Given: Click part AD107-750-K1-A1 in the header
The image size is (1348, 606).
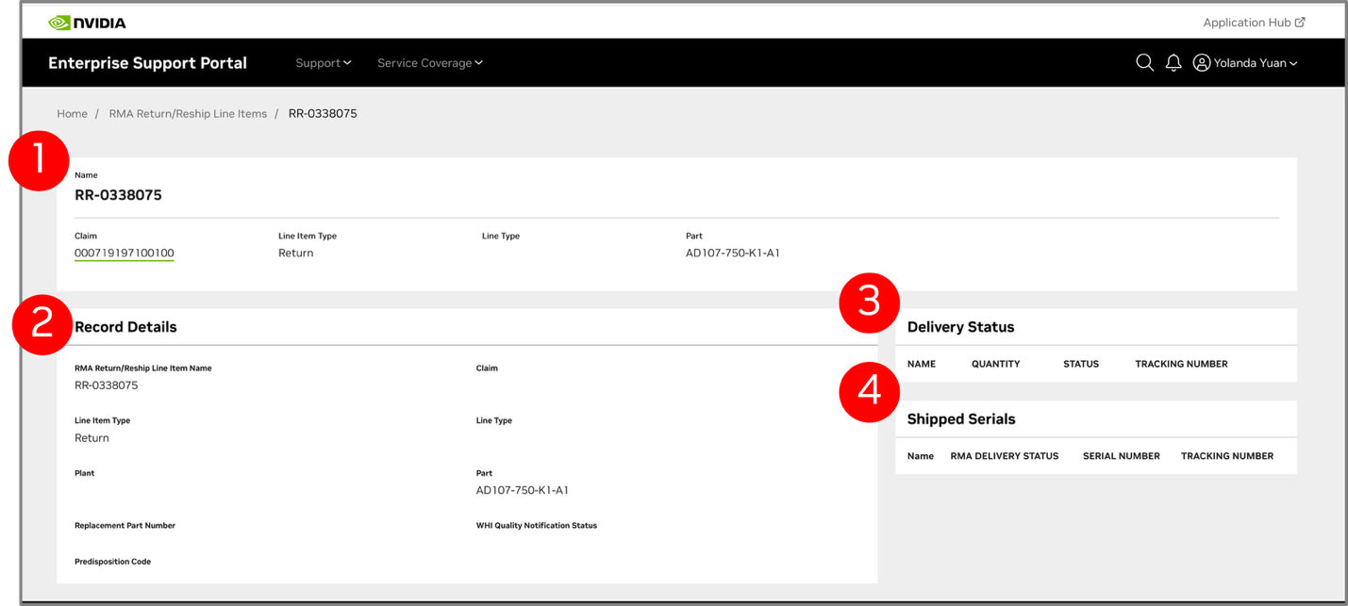Looking at the screenshot, I should [733, 253].
